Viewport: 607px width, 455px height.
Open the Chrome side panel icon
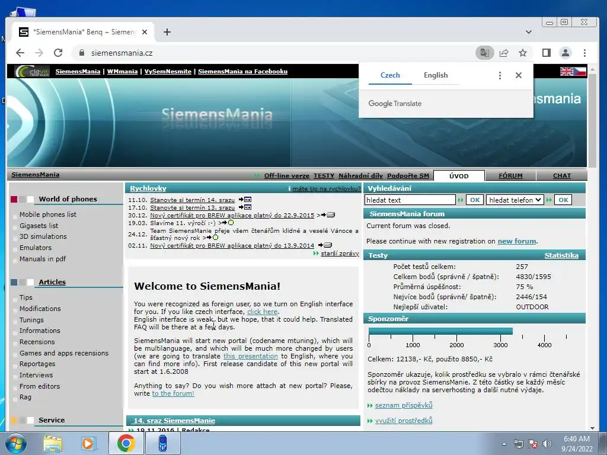(x=546, y=53)
